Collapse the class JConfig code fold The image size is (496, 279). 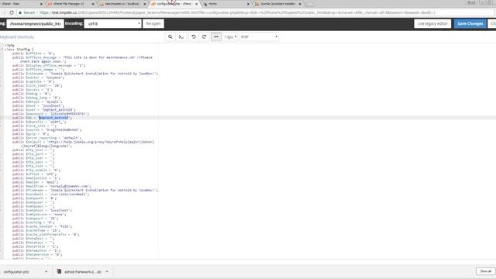[2, 50]
